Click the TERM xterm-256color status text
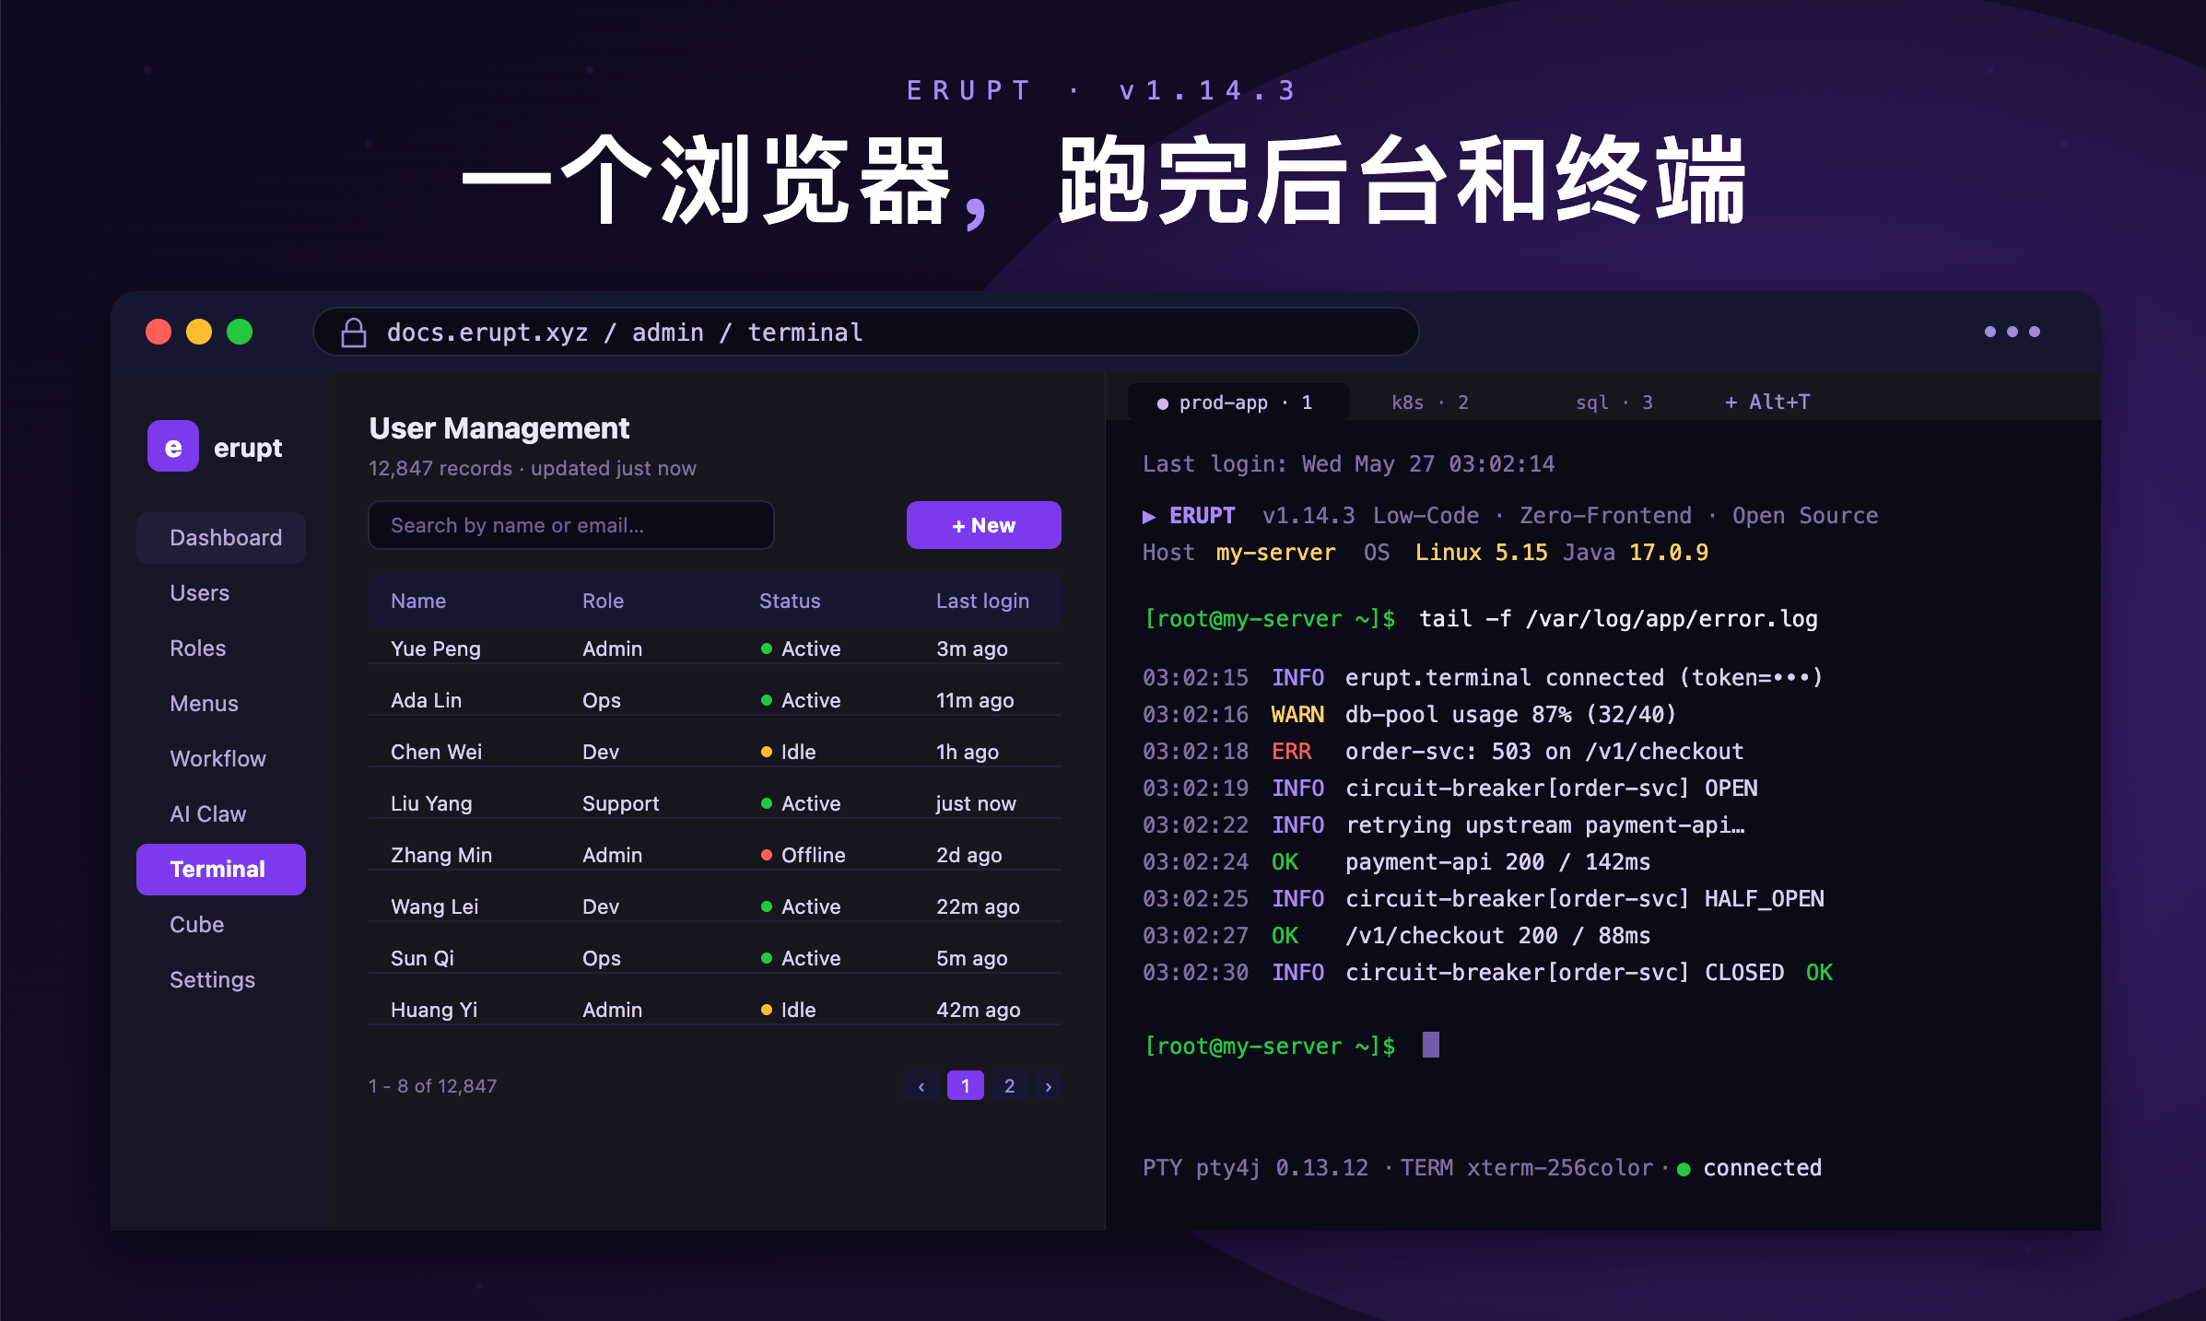The width and height of the screenshot is (2206, 1321). pos(1527,1168)
